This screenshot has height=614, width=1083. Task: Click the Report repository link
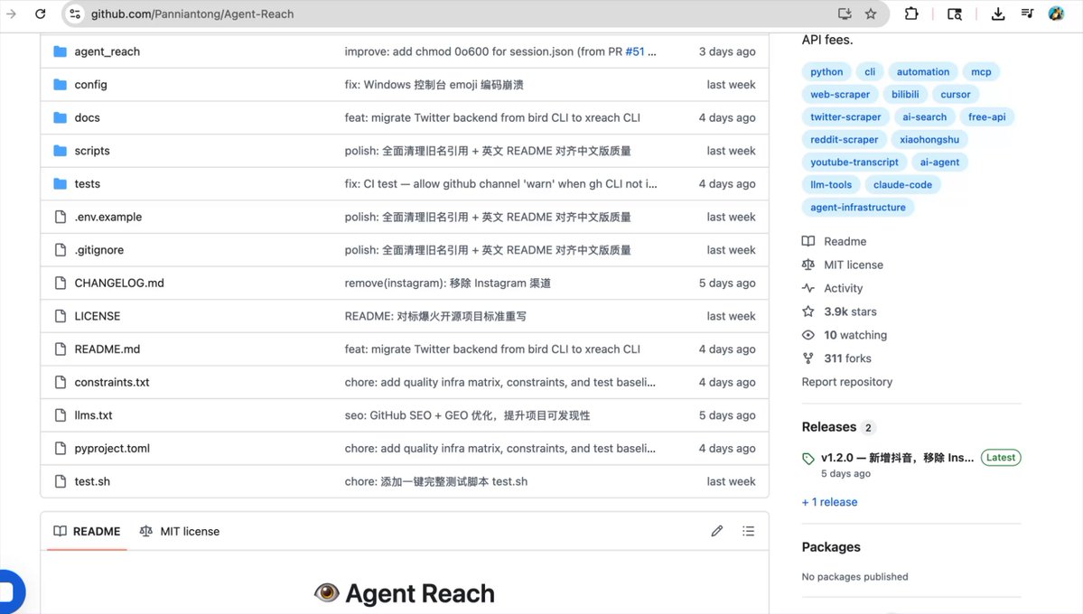pos(846,382)
